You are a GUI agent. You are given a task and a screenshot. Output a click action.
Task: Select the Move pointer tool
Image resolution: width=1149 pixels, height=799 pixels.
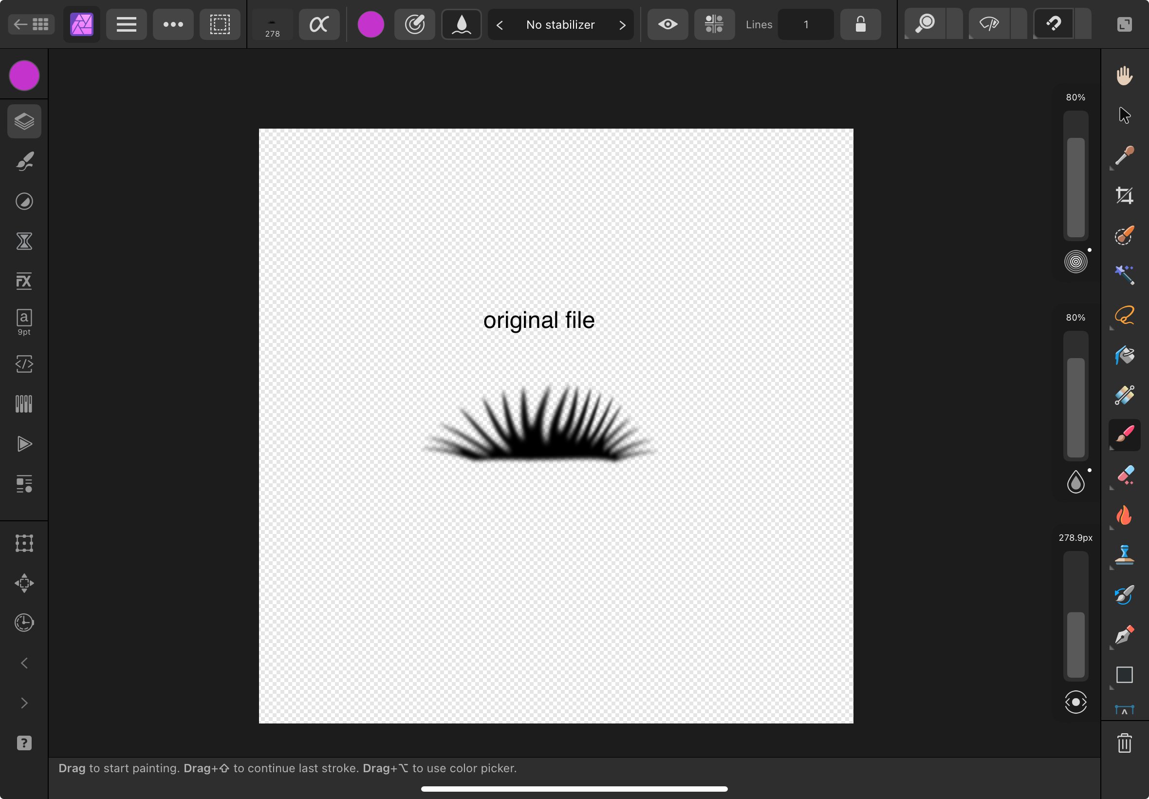click(1125, 115)
